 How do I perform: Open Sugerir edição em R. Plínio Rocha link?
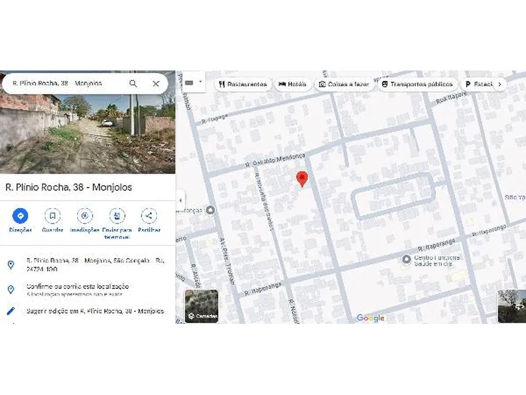point(95,311)
